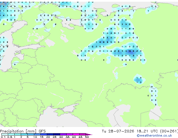Select the magenta legend swatch between 40 and 45
Image resolution: width=178 pixels, height=138 pixels.
pos(76,134)
